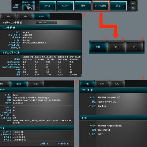
Task: Click the Level 3 cache value 1 x 8192 KB
Action: [x=20, y=140]
